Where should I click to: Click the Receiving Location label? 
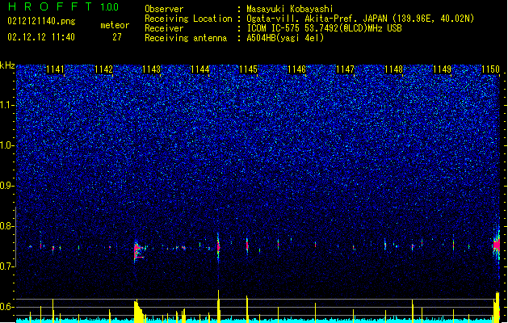pyautogui.click(x=188, y=19)
